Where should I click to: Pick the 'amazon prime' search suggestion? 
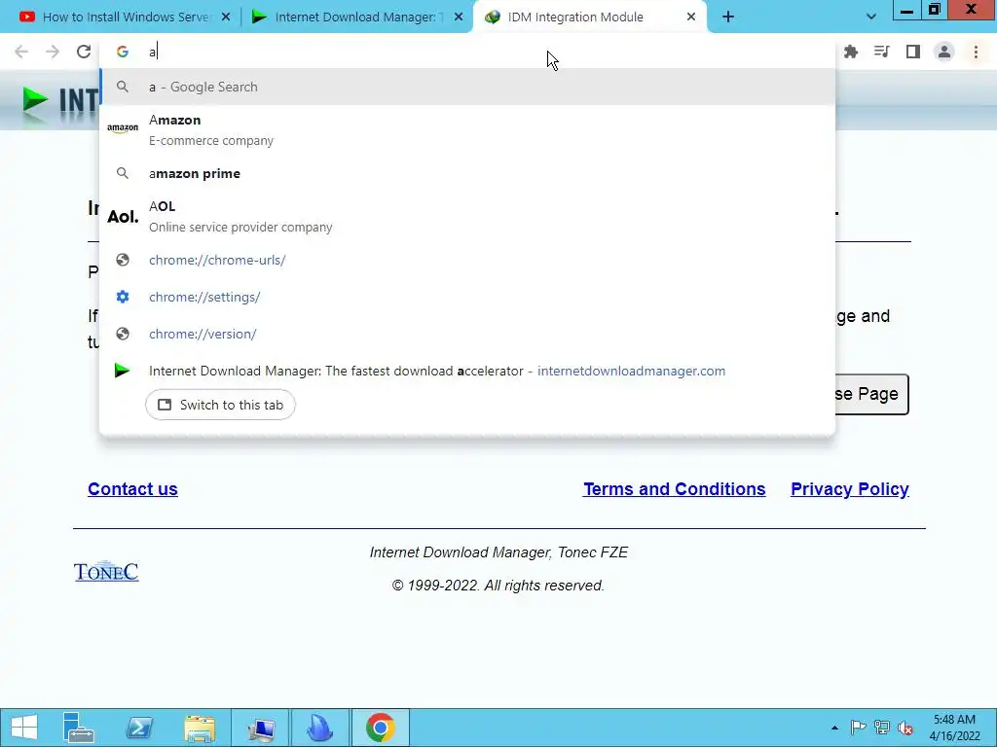pyautogui.click(x=467, y=173)
